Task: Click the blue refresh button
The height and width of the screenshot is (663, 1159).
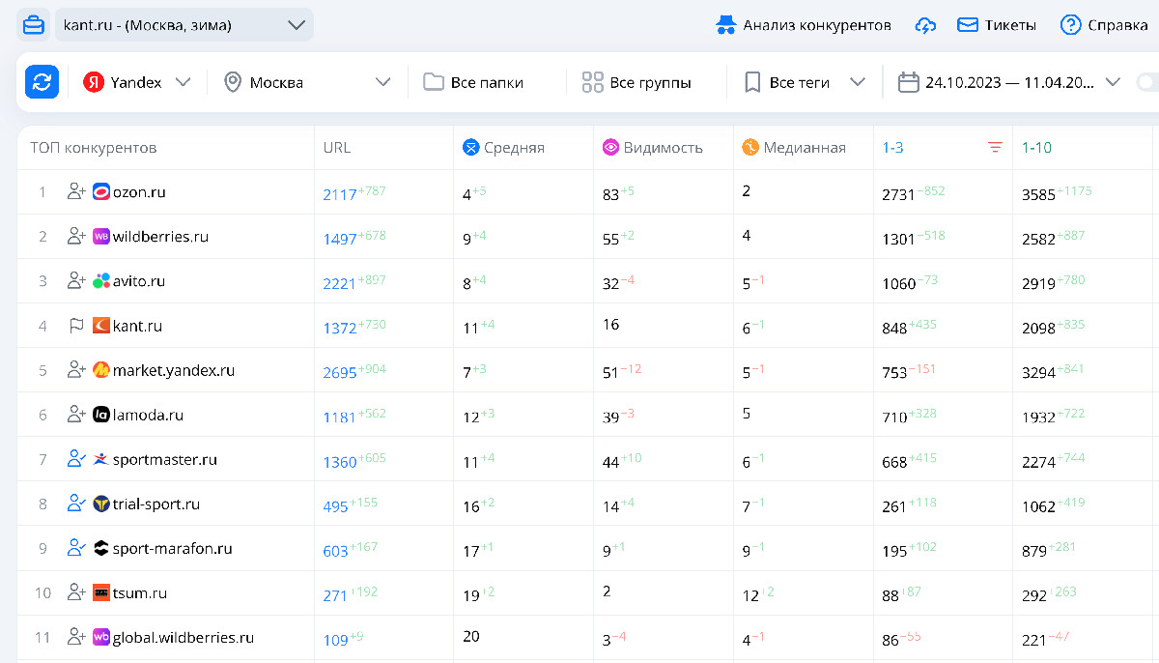Action: (42, 82)
